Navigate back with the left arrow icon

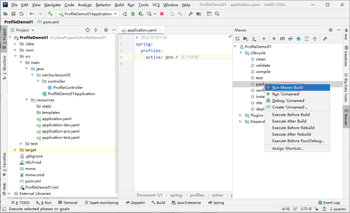(x=32, y=14)
